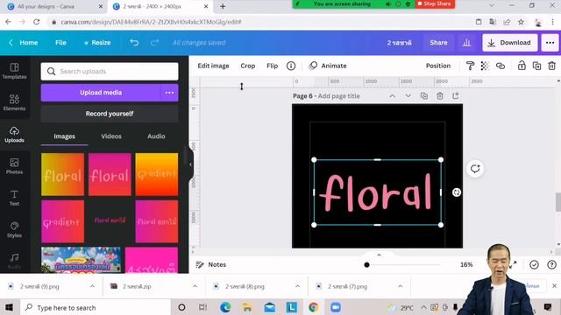Viewport: 561px width, 315px height.
Task: Collapse the side panel with the arrow handle
Action: (x=190, y=164)
